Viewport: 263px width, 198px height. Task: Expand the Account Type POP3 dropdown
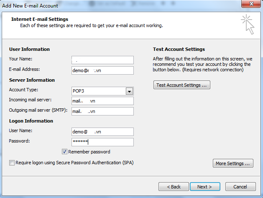pos(129,91)
